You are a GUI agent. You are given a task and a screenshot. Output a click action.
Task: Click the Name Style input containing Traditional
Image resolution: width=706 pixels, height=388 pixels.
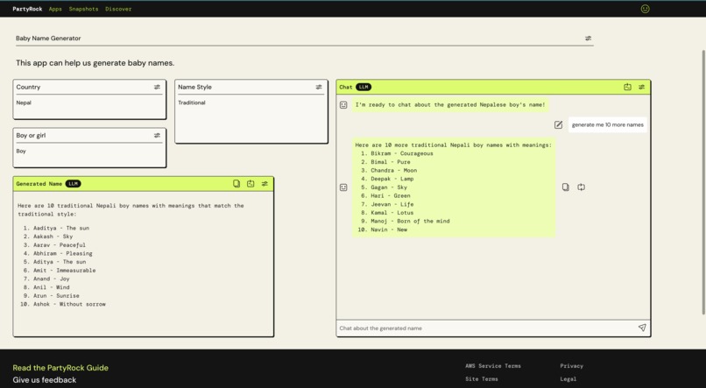[x=251, y=119]
